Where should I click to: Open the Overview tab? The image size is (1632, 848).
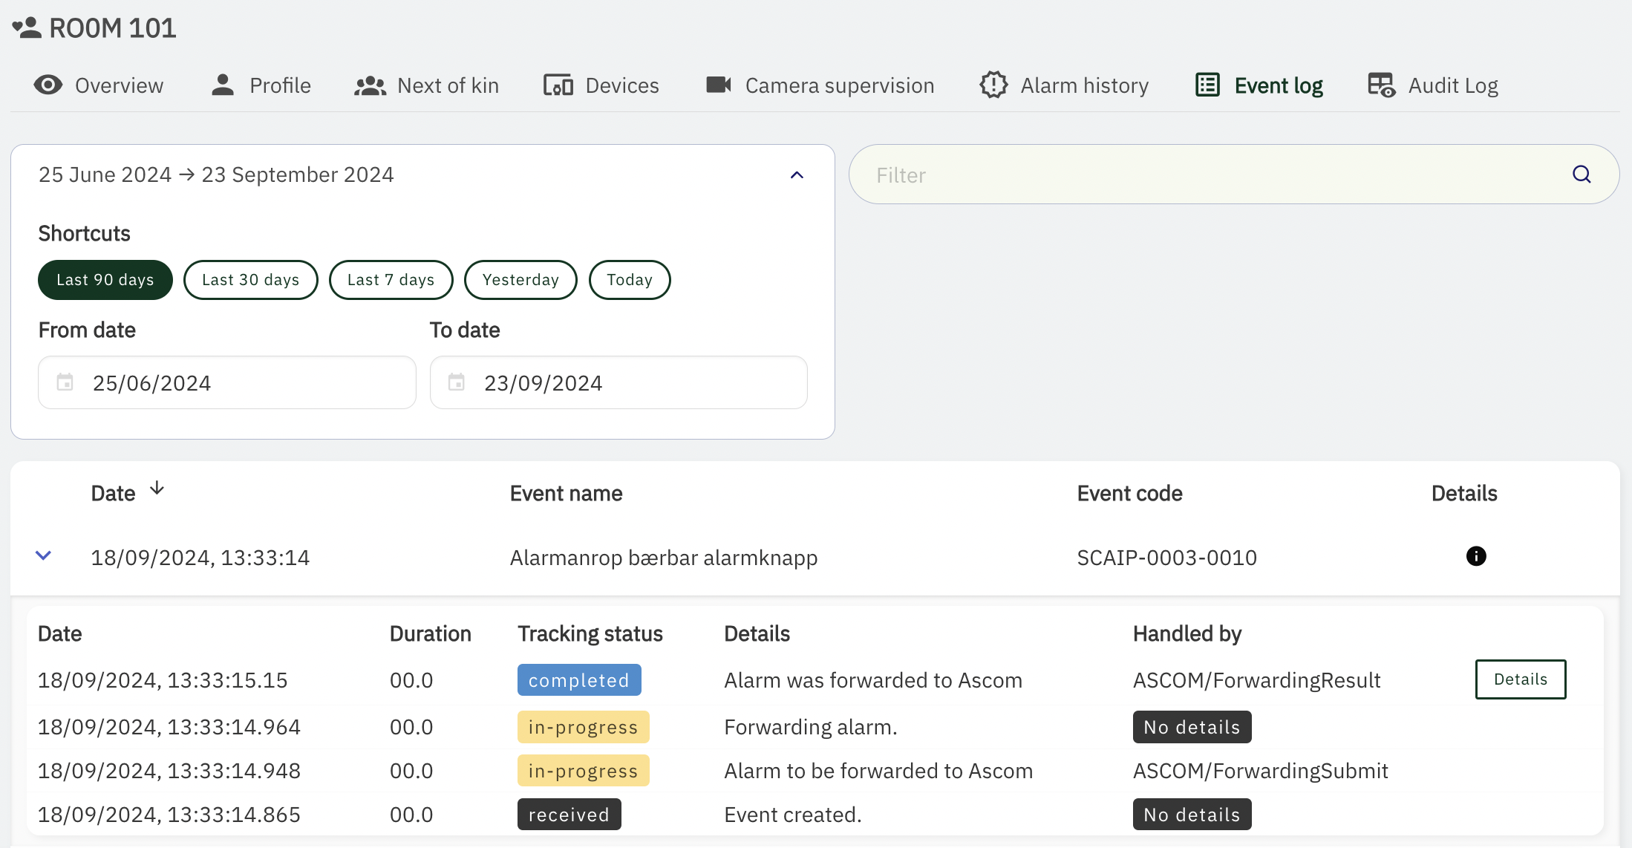98,85
